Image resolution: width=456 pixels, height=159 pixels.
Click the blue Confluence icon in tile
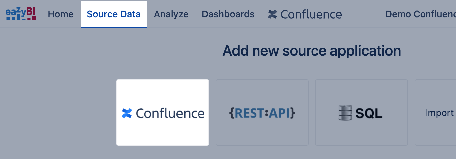(x=127, y=113)
